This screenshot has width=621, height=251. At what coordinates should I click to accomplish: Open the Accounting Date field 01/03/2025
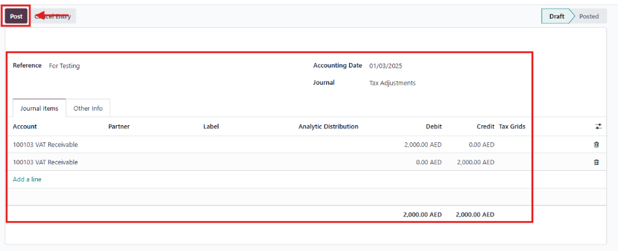coord(385,66)
